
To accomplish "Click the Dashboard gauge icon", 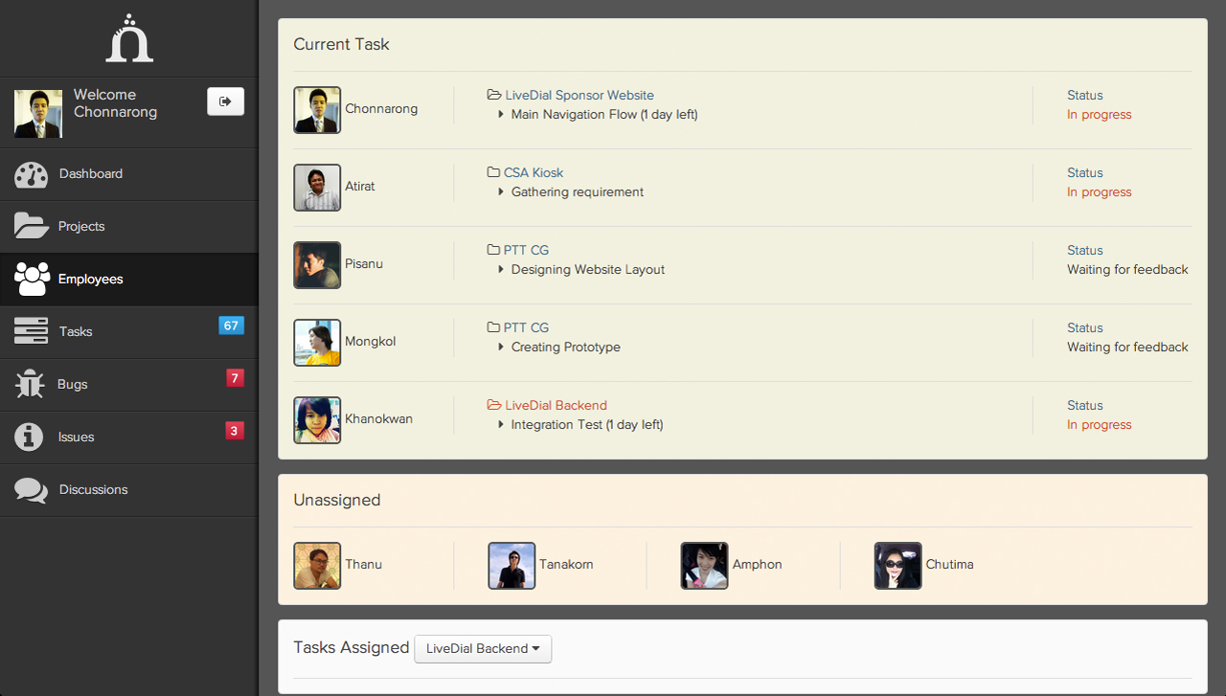I will pyautogui.click(x=32, y=174).
